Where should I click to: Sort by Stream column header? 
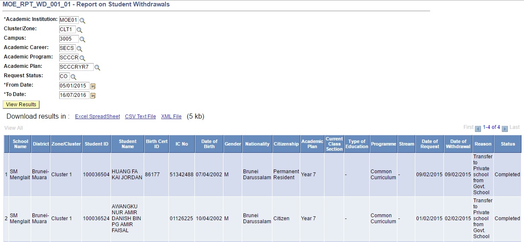(406, 144)
